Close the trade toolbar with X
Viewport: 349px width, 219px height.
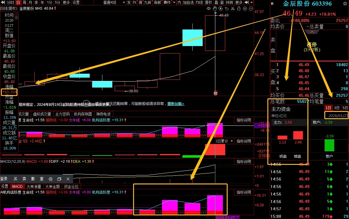(68, 179)
